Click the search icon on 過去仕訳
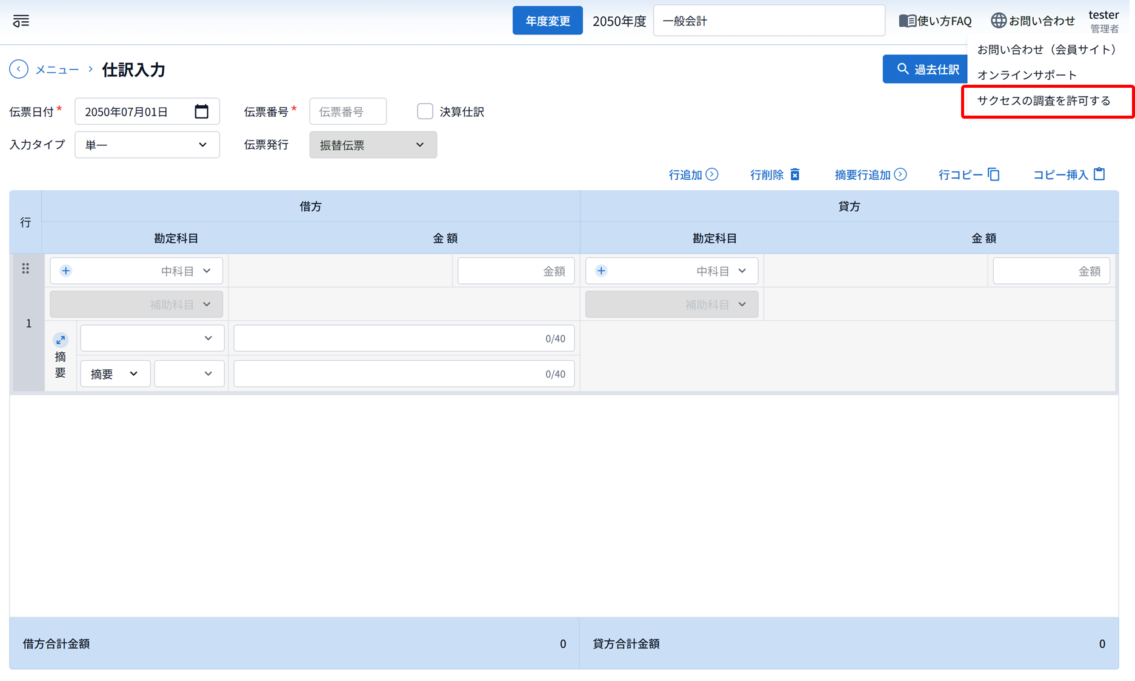Viewport: 1135px width, 681px height. tap(903, 69)
